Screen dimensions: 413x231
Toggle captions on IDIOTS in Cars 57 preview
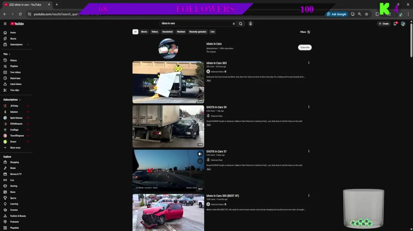200,161
